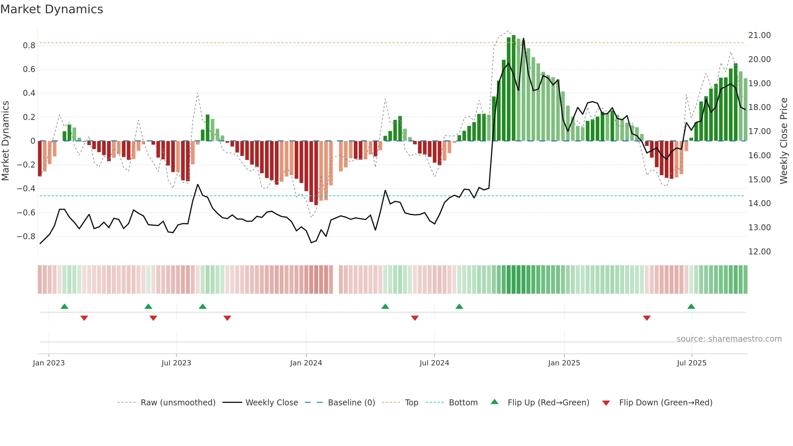
Task: Click the 'Jul 2023' x-axis label
Action: pos(176,363)
